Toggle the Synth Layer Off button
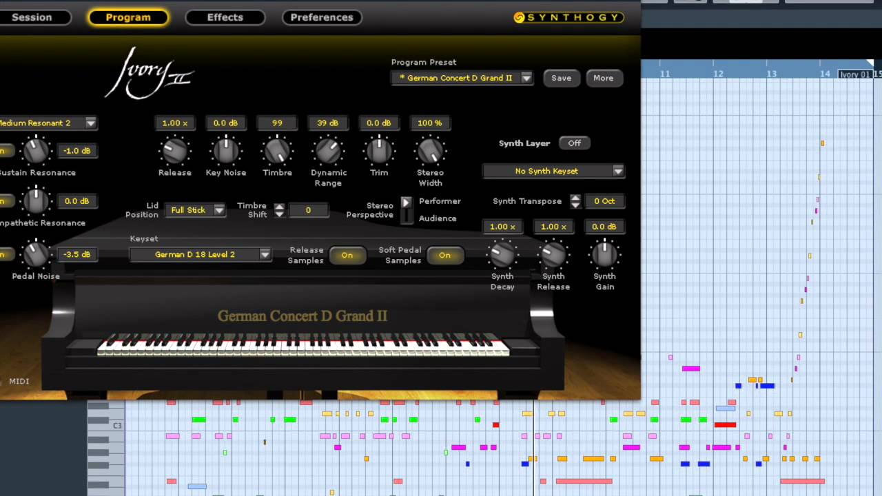 [x=574, y=143]
